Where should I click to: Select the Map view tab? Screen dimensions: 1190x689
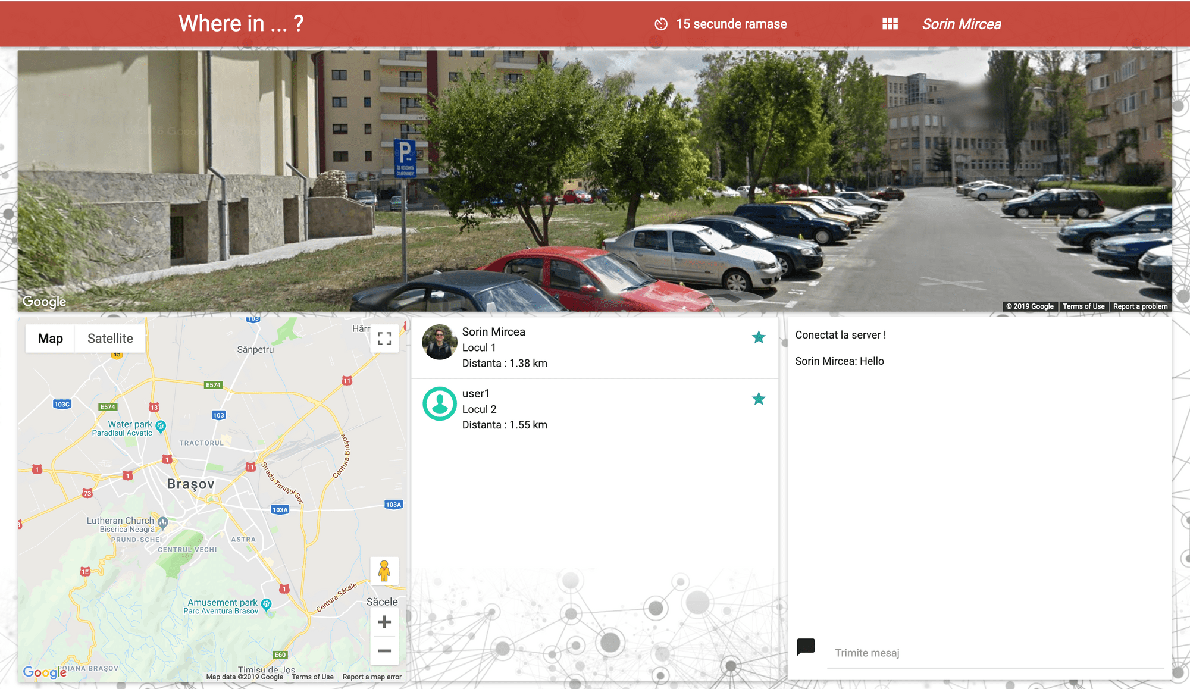click(51, 339)
